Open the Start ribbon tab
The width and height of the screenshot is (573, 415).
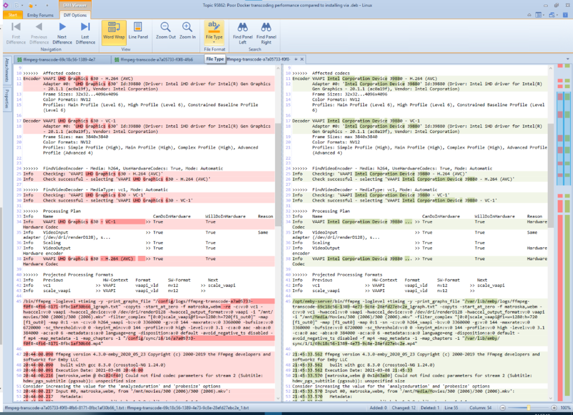13,15
